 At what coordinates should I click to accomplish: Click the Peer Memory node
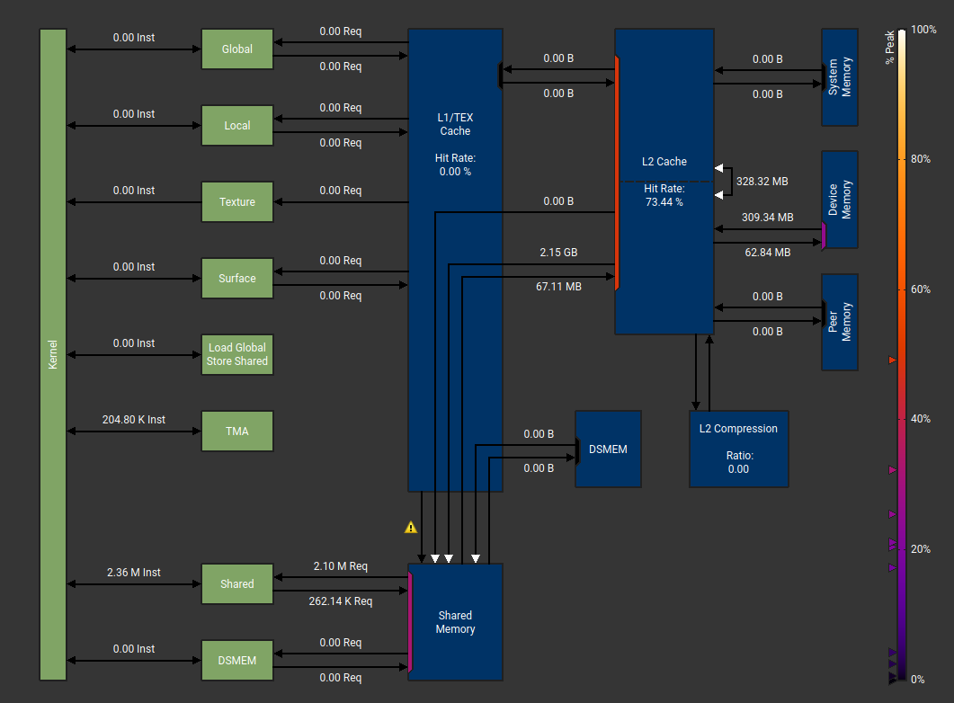click(x=839, y=322)
